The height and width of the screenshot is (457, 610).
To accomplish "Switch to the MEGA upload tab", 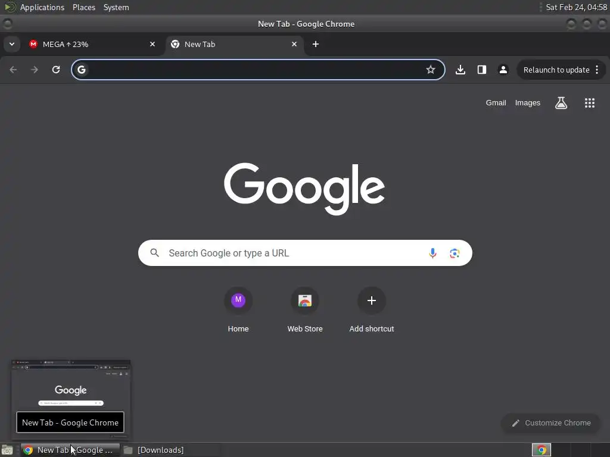I will point(92,44).
